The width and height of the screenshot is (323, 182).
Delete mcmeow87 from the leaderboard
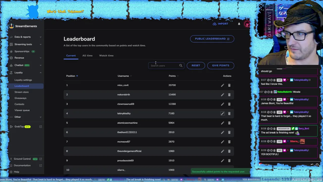point(229,142)
